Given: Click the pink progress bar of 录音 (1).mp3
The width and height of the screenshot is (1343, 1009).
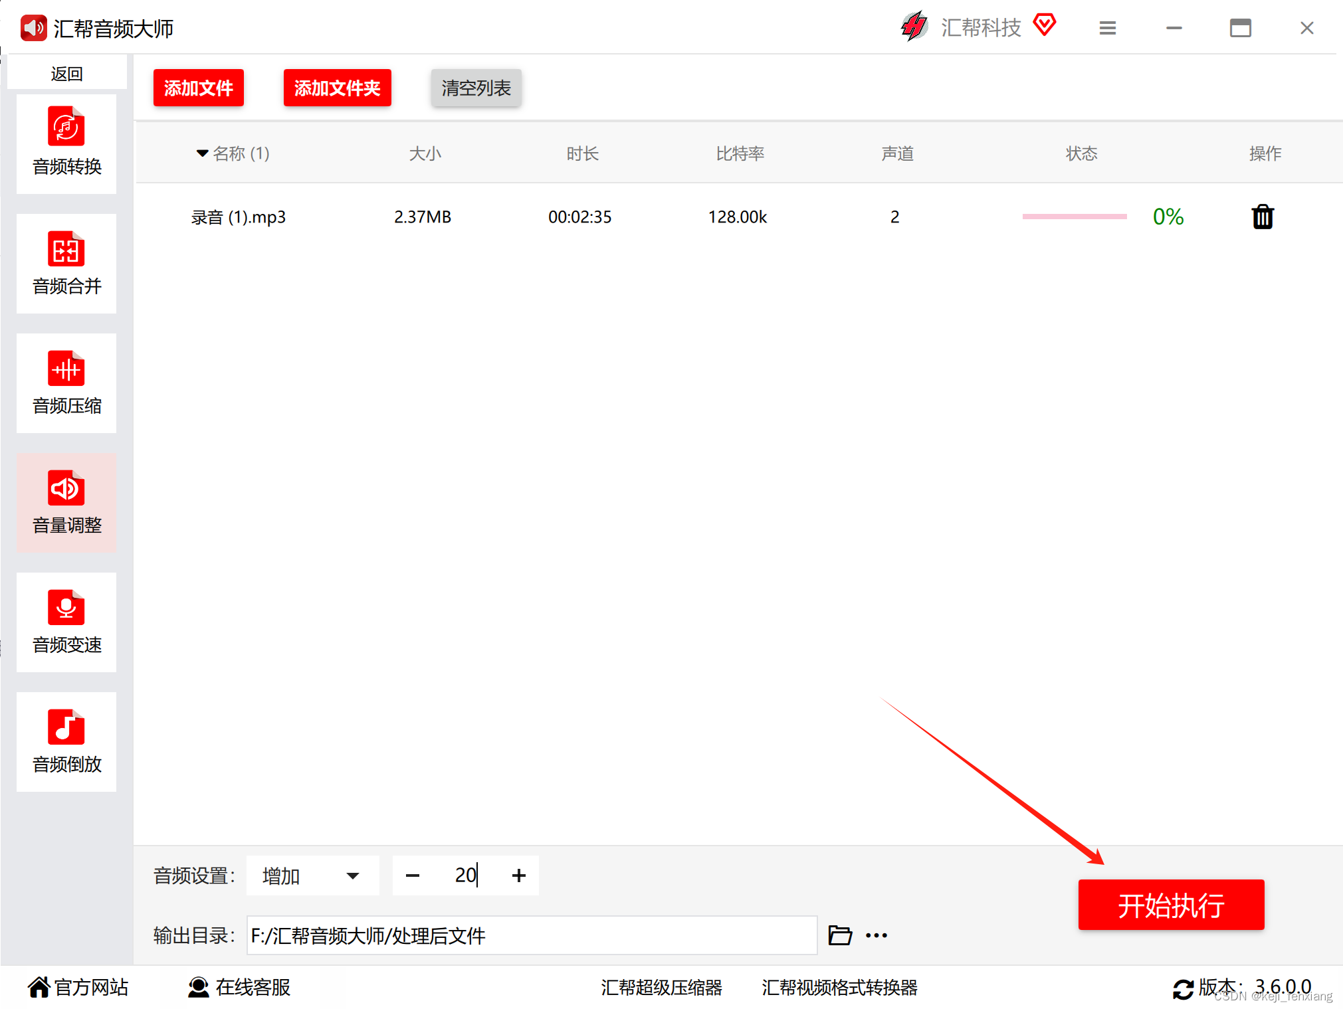Looking at the screenshot, I should [x=1074, y=217].
